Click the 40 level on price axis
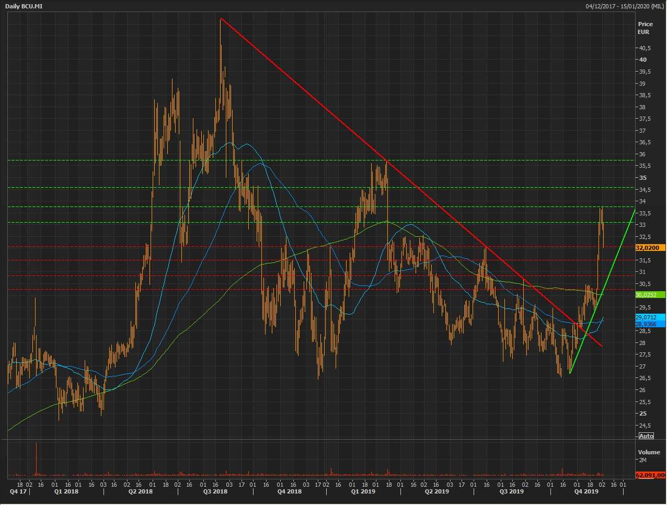 click(x=642, y=60)
